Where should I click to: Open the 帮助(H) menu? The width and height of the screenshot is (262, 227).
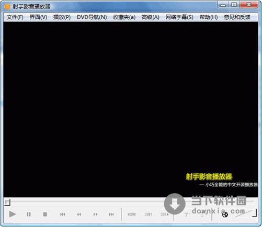click(209, 17)
